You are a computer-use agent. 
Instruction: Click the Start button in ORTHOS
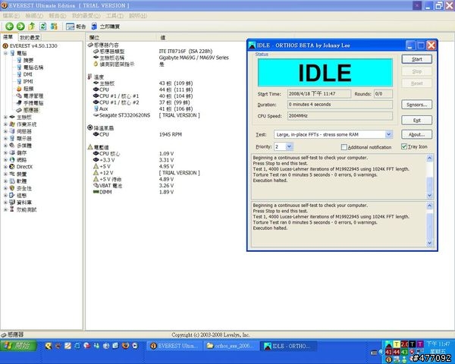pos(416,59)
